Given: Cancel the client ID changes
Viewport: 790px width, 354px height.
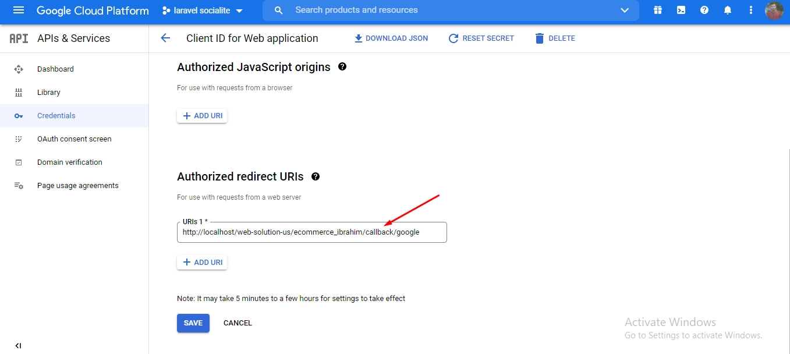Looking at the screenshot, I should [x=238, y=323].
